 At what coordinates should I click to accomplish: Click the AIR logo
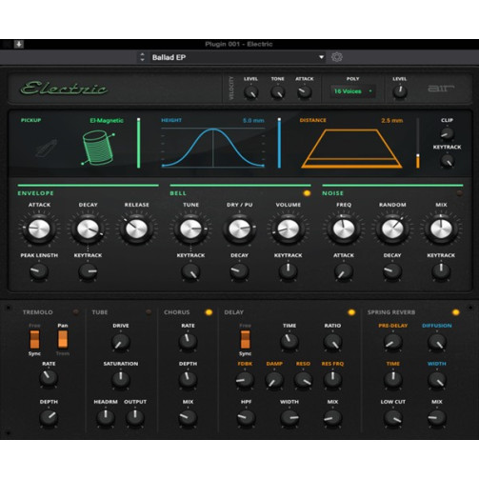(441, 89)
